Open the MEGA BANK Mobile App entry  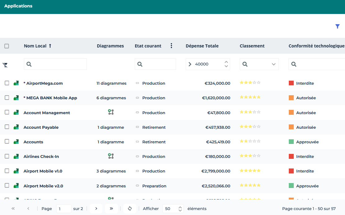tap(50, 98)
